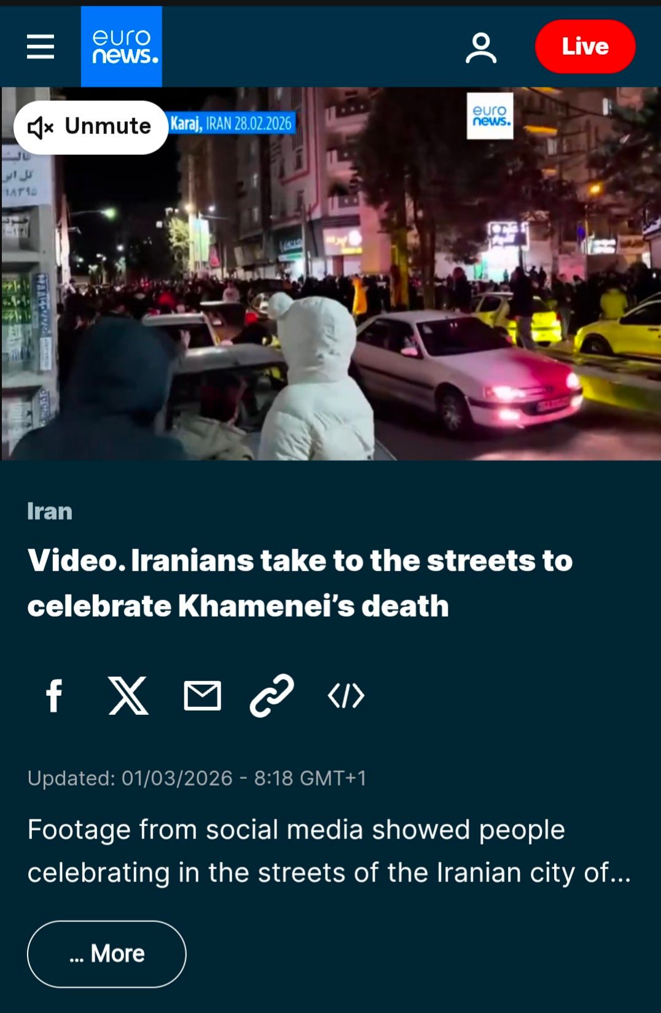Click the speaker mute icon on the video
The height and width of the screenshot is (1013, 661).
(x=41, y=128)
